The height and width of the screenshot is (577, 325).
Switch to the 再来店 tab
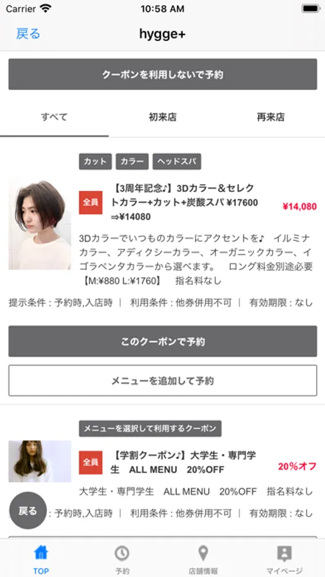point(271,117)
